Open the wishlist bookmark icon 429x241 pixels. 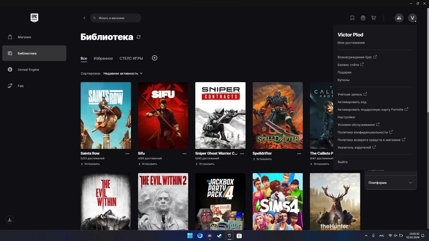click(x=352, y=18)
